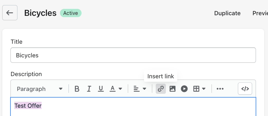The width and height of the screenshot is (268, 116).
Task: Insert an image into the description
Action: [x=172, y=89]
